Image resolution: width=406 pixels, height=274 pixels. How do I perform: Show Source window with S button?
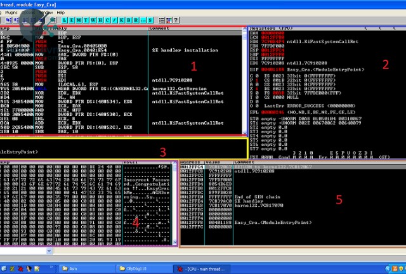150,20
